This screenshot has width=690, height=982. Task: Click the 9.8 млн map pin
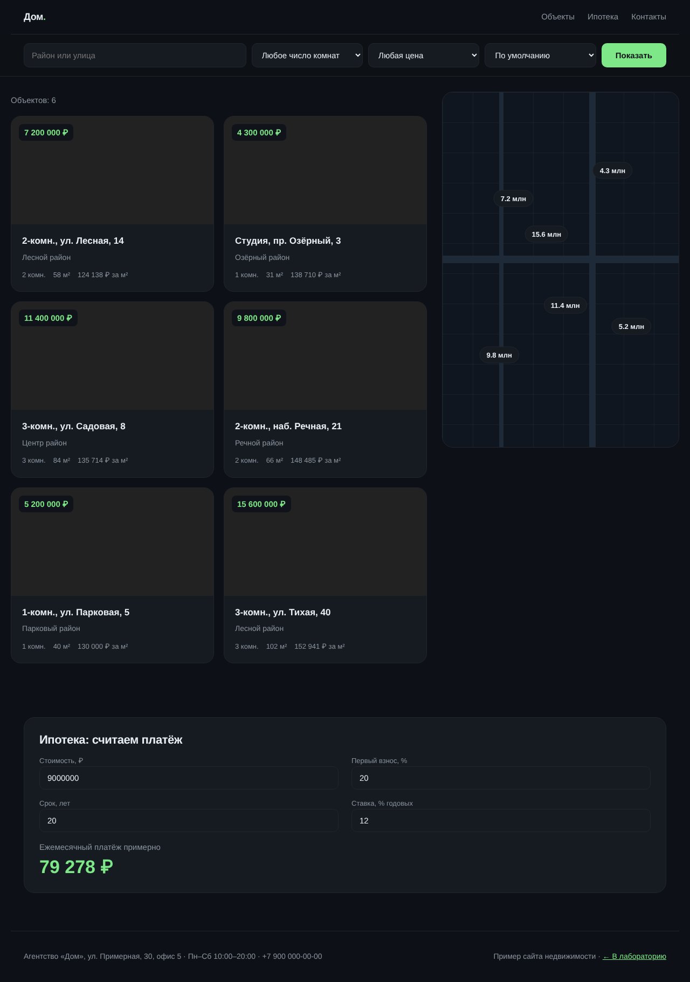point(499,355)
